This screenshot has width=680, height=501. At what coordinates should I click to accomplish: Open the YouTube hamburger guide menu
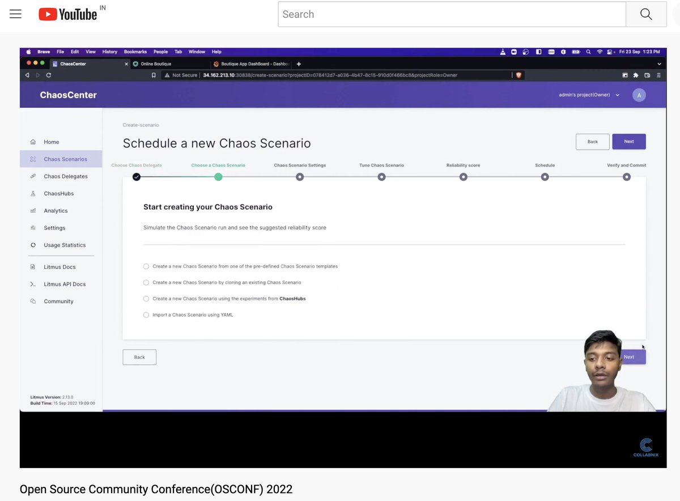(15, 14)
